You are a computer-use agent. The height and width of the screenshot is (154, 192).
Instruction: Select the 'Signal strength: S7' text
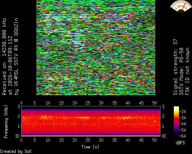(x=175, y=67)
